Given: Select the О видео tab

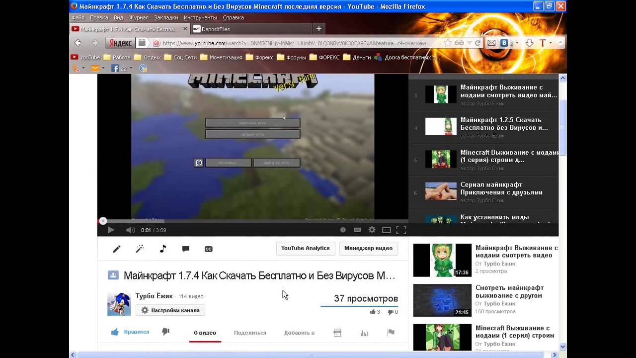Looking at the screenshot, I should pos(205,333).
